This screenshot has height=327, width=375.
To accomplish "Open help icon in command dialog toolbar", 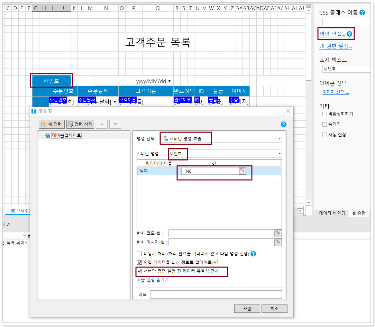I will pyautogui.click(x=284, y=124).
